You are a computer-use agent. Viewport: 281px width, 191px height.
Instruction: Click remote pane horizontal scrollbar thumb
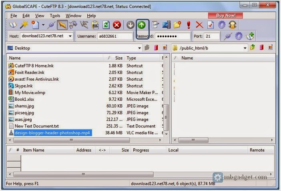[x=193, y=140]
